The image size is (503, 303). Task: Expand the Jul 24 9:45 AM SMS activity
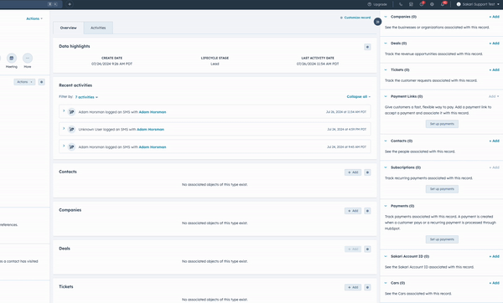[x=64, y=146]
